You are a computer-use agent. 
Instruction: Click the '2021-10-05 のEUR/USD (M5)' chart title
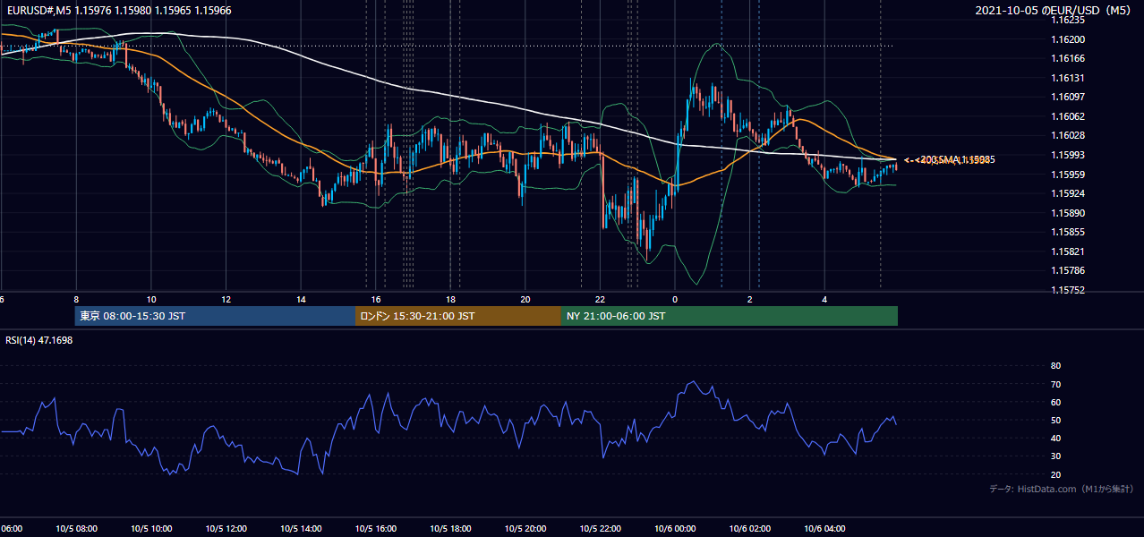[x=1054, y=10]
